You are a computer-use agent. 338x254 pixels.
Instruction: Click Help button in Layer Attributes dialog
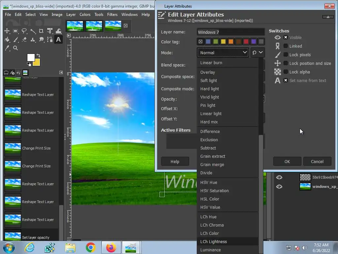pyautogui.click(x=175, y=161)
